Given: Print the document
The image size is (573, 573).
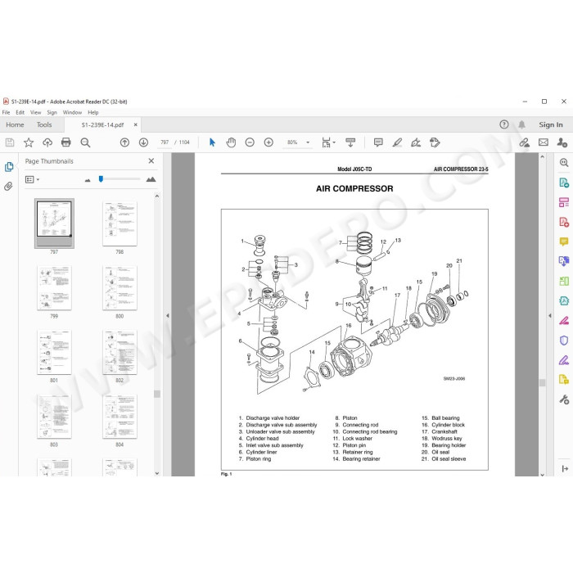Looking at the screenshot, I should click(x=66, y=142).
